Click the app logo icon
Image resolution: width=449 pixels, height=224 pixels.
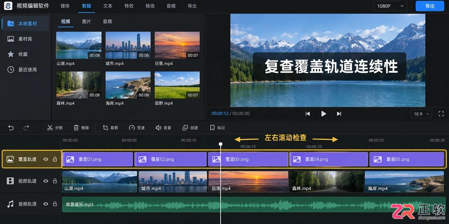[x=8, y=6]
